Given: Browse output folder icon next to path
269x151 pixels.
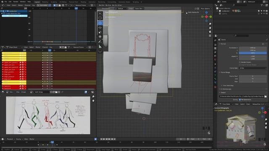Looking at the screenshot, I should coord(265,96).
